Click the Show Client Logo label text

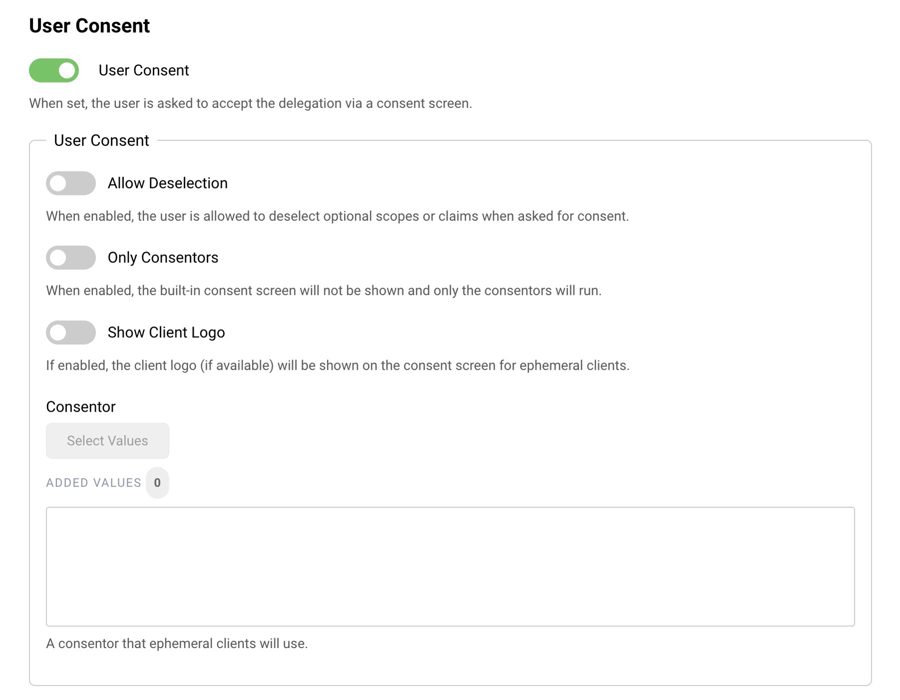pyautogui.click(x=166, y=332)
